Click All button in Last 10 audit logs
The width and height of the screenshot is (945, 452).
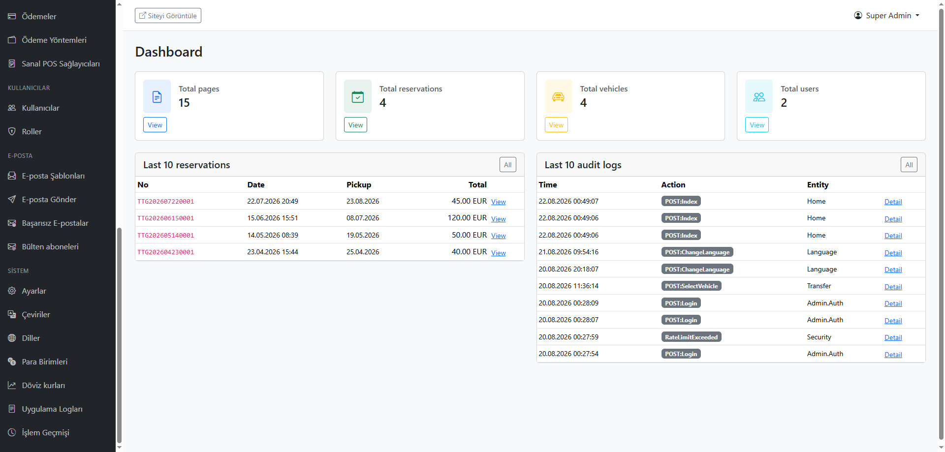click(x=909, y=165)
